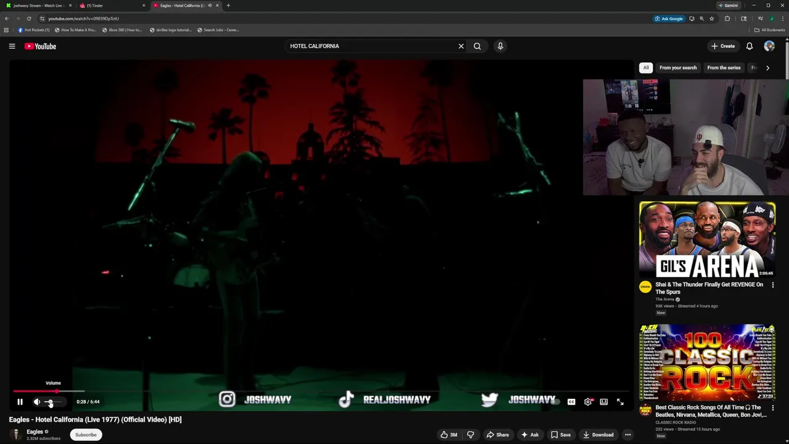
Task: Toggle closed captions on the player
Action: click(x=571, y=402)
